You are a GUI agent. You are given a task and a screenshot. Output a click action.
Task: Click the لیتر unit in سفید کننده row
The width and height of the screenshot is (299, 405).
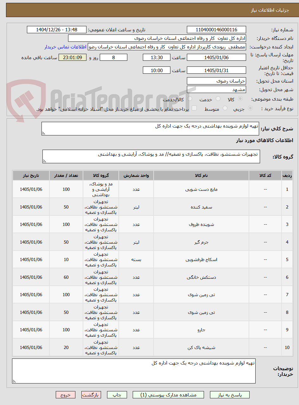click(136, 207)
